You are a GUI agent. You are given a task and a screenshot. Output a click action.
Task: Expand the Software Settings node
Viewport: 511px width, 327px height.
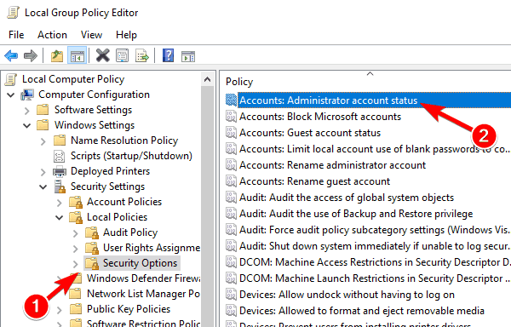27,111
